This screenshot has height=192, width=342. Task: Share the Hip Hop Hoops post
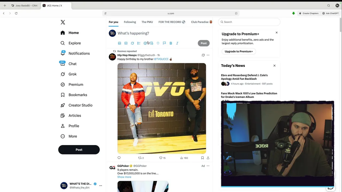coord(208,158)
